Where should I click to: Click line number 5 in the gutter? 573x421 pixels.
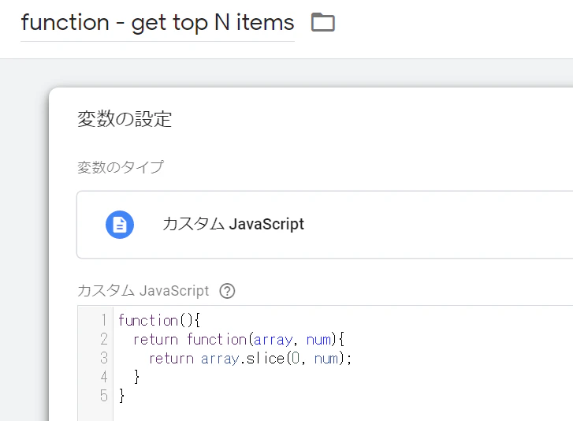point(103,396)
